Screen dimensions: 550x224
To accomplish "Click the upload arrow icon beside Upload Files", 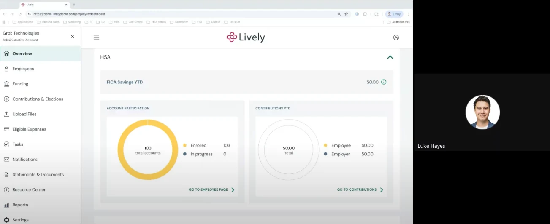I will pyautogui.click(x=6, y=114).
